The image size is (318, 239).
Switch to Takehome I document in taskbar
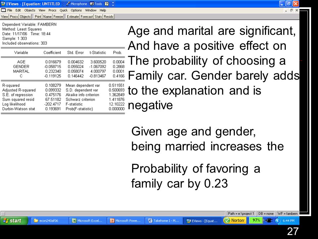(x=164, y=221)
